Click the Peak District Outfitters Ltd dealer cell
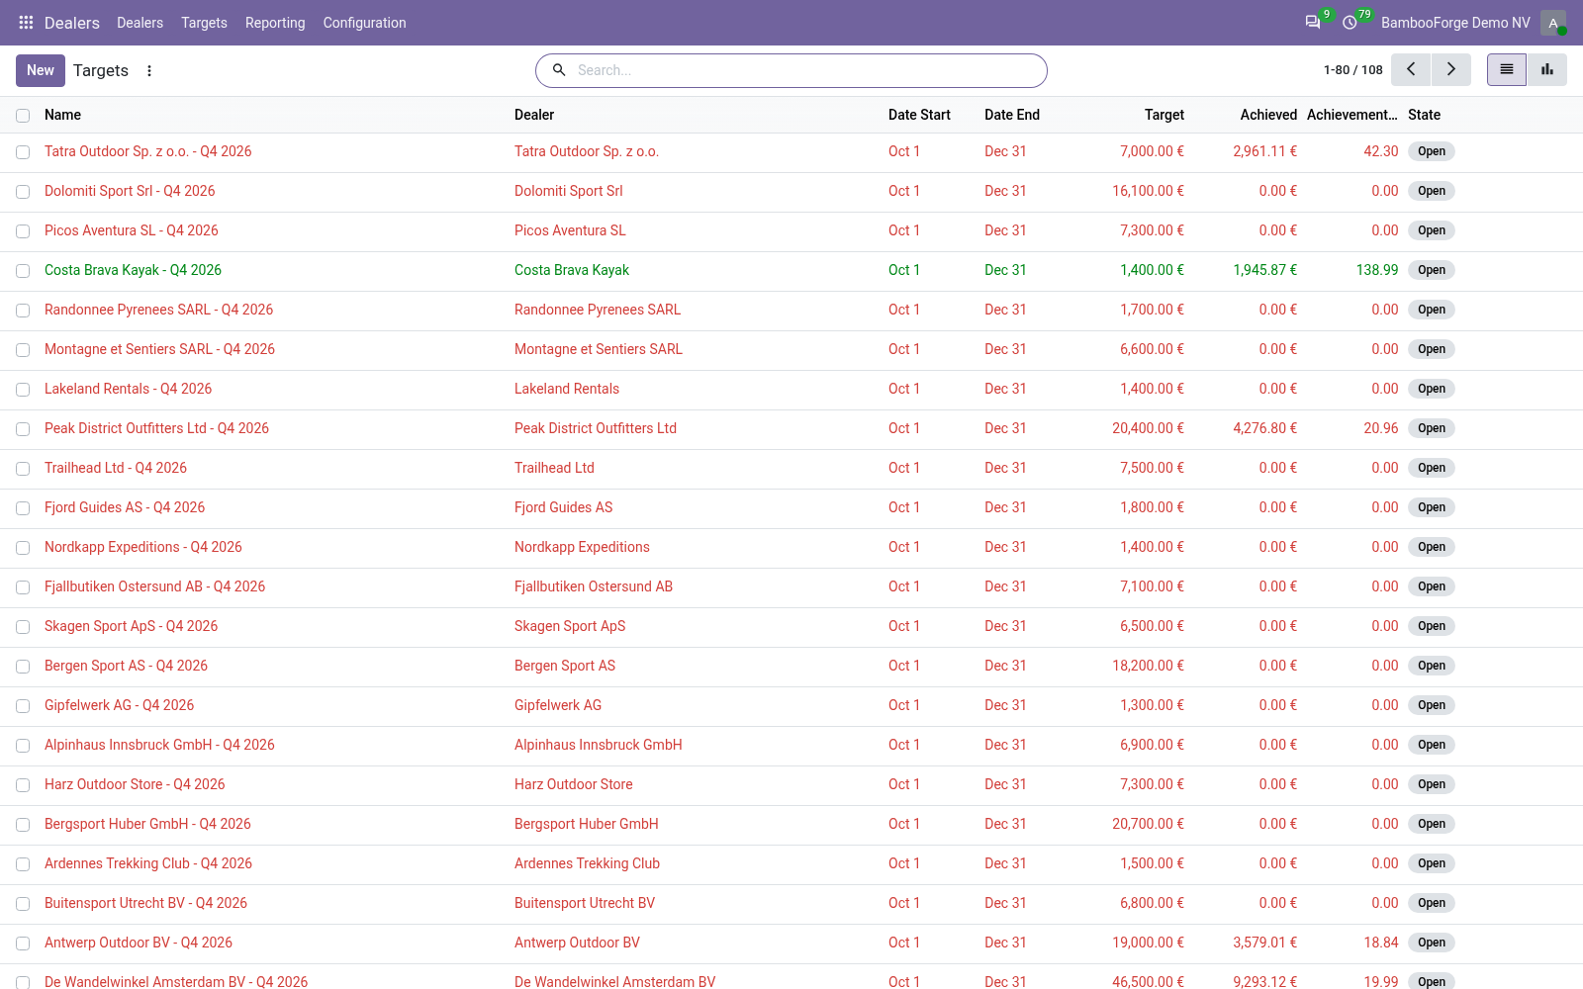This screenshot has width=1583, height=989. [596, 428]
